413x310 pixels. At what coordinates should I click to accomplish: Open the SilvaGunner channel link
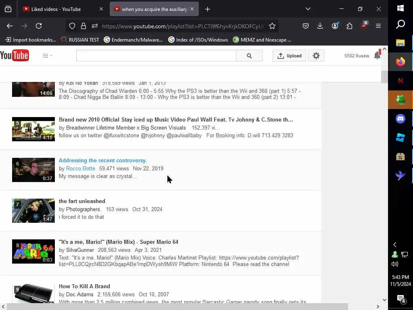point(80,250)
